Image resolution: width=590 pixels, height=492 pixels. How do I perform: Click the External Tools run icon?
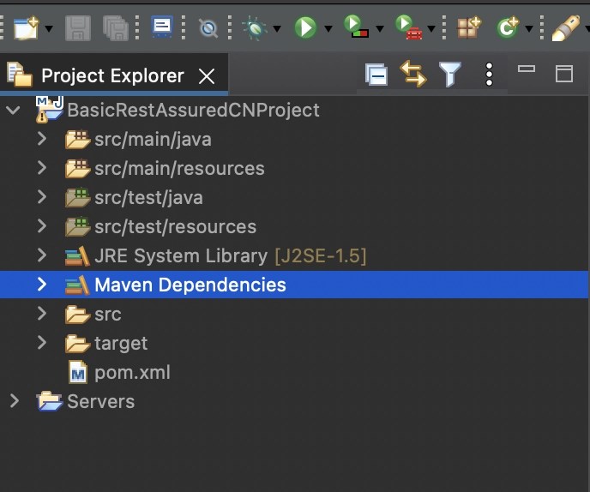tap(408, 27)
